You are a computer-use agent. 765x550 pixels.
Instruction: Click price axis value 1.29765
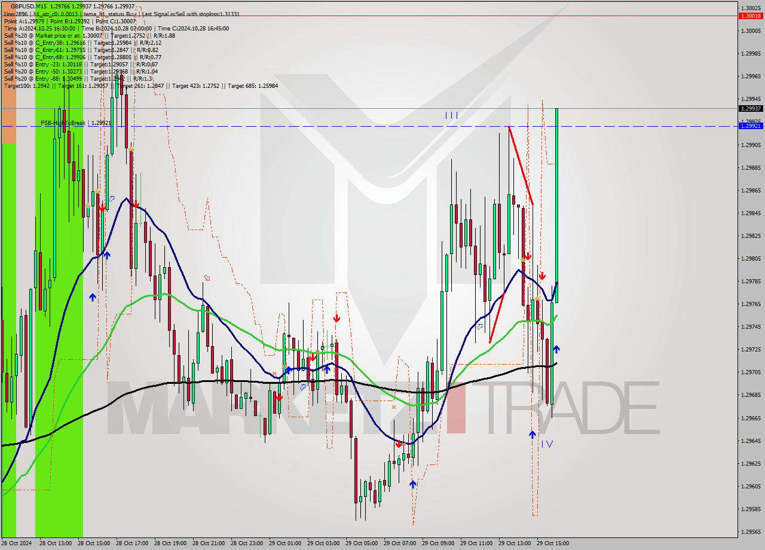(x=751, y=304)
